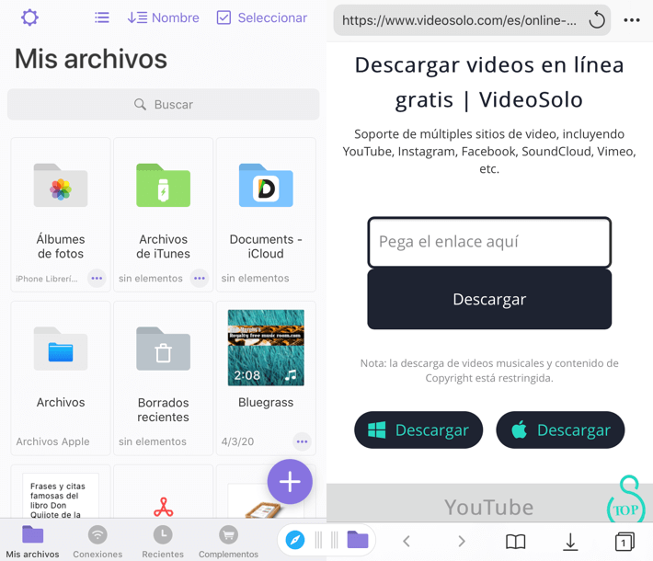Click the 4/3/20 date under Bluegrass
Viewport: 653px width, 561px height.
(237, 441)
